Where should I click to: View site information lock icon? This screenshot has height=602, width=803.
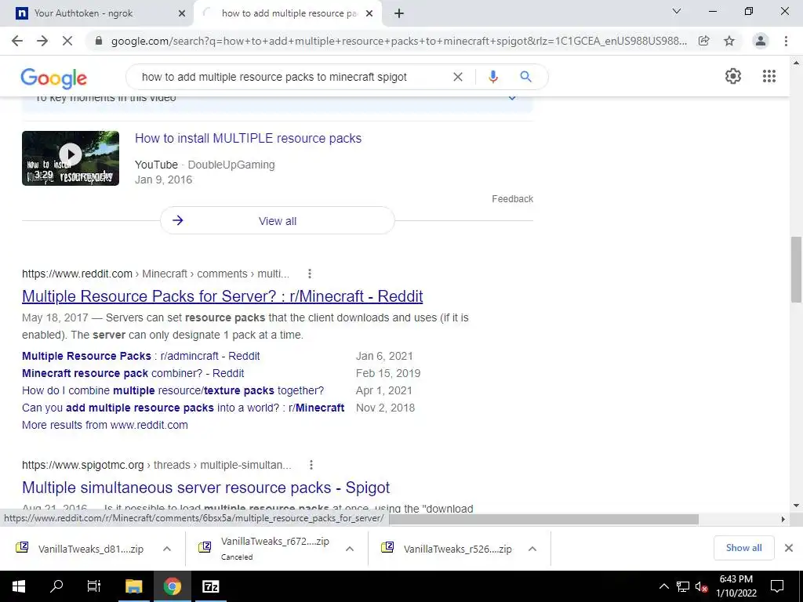pyautogui.click(x=99, y=41)
